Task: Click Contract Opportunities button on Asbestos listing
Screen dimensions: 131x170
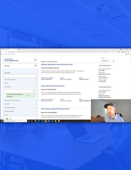Action: pos(105,65)
